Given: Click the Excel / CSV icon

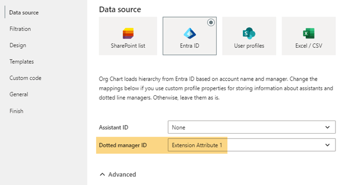Looking at the screenshot, I should coord(309,33).
